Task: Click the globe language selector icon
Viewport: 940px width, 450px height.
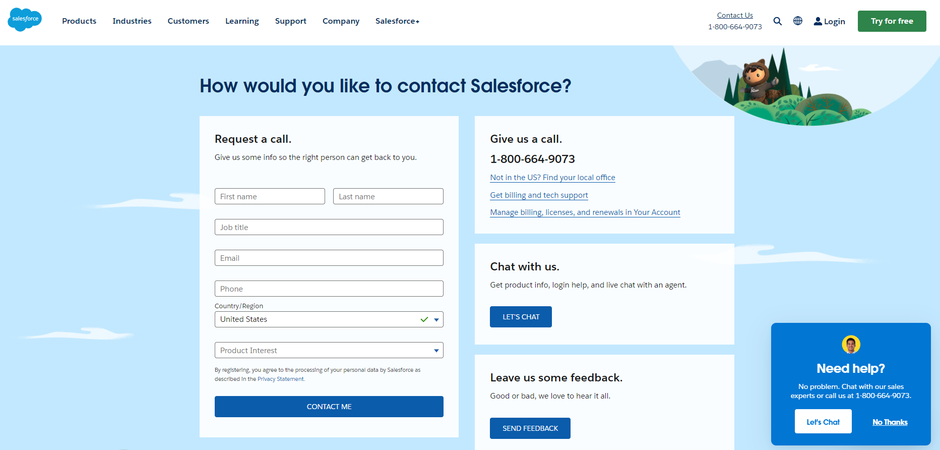Action: (x=797, y=21)
